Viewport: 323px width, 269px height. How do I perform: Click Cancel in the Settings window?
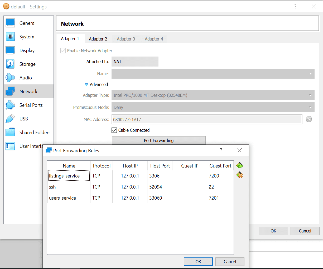305,231
